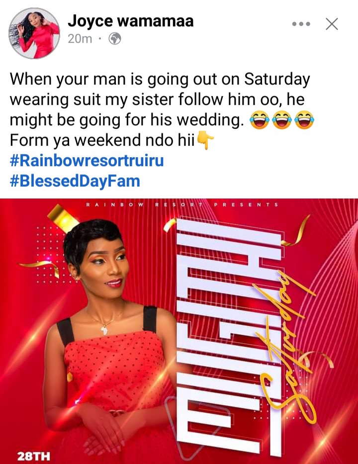
Task: Click the 20m post timestamp
Action: point(80,38)
